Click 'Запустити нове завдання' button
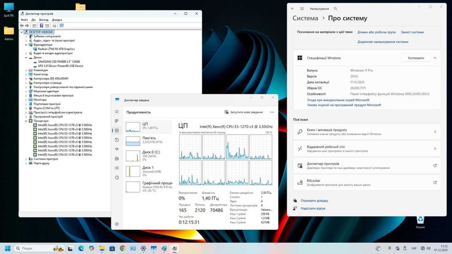The width and height of the screenshot is (452, 254). pyautogui.click(x=244, y=112)
